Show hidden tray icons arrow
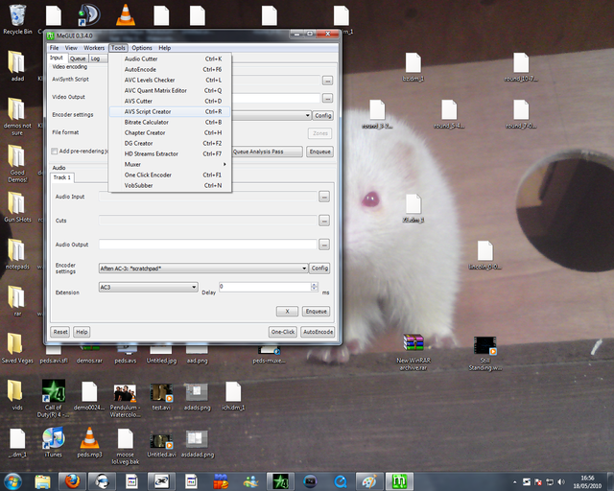The height and width of the screenshot is (491, 614). click(x=514, y=482)
